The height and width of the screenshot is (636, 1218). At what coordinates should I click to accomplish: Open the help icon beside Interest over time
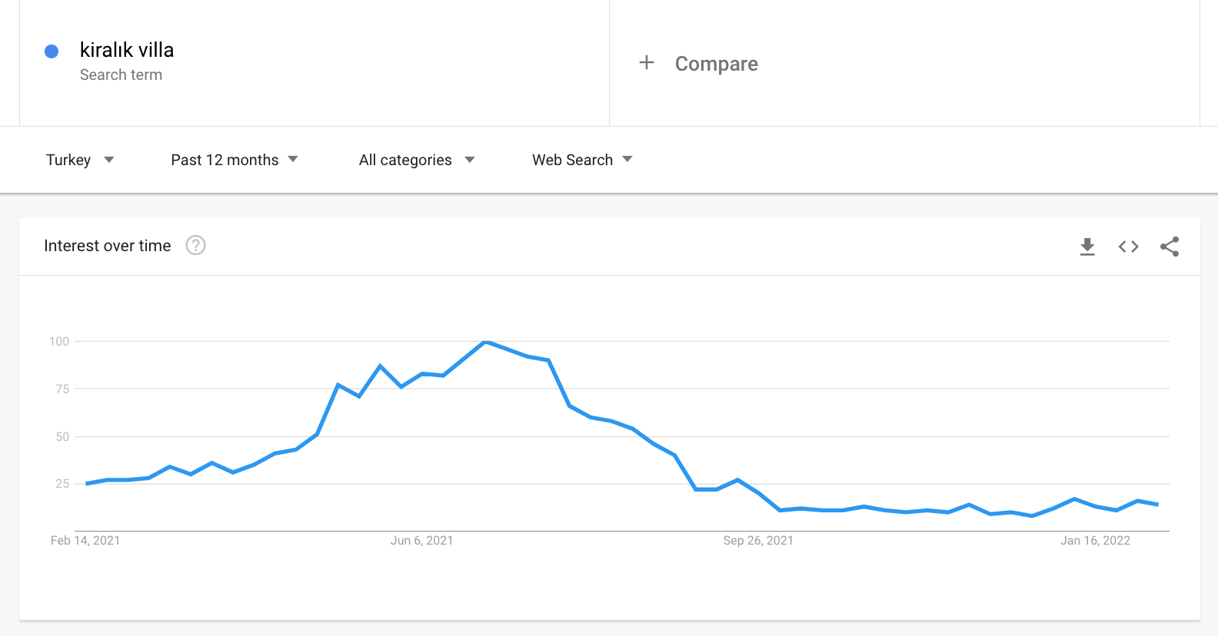click(x=196, y=245)
